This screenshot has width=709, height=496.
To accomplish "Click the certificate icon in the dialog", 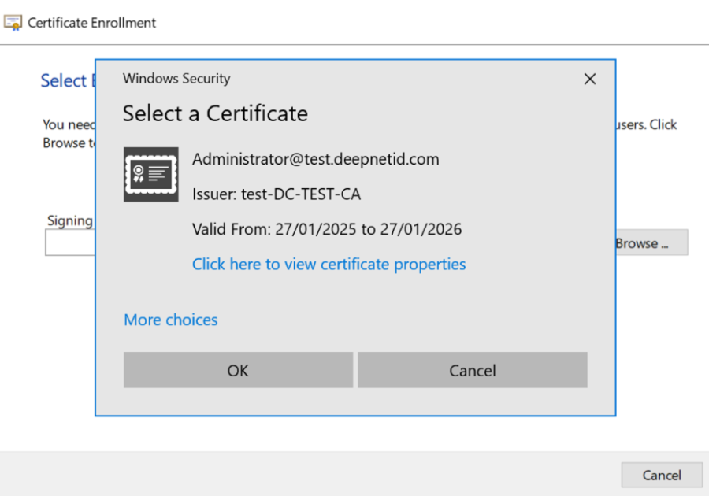I will tap(150, 174).
